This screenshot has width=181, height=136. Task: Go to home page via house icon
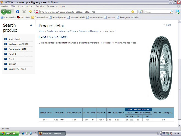click(30, 12)
